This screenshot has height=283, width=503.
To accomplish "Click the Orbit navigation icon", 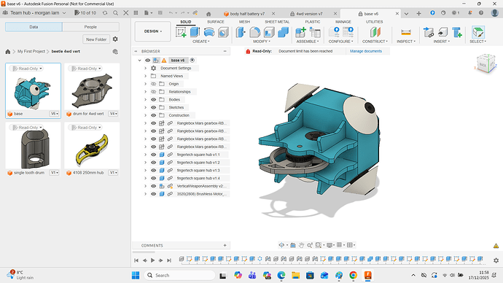I will coord(281,245).
